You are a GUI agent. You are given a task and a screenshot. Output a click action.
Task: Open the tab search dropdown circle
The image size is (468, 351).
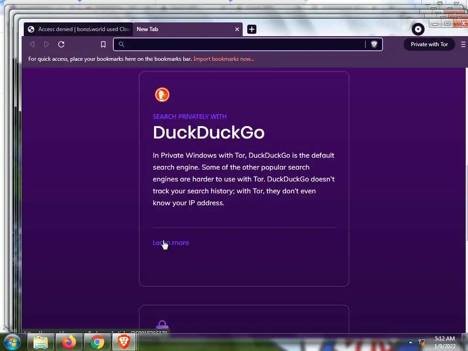418,29
